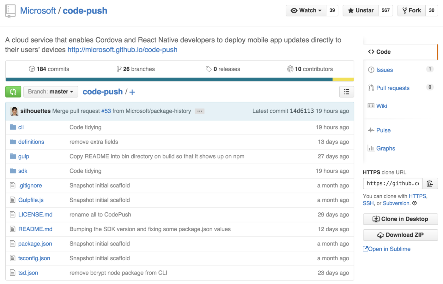This screenshot has width=443, height=284.
Task: Click the help icon next to Subversion
Action: click(415, 203)
